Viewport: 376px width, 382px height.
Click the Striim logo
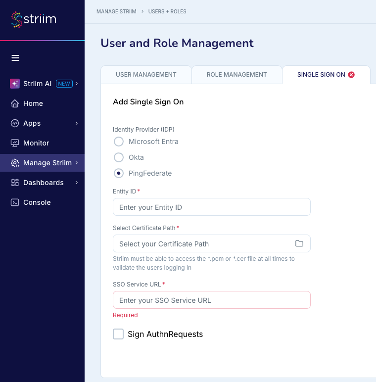click(34, 19)
